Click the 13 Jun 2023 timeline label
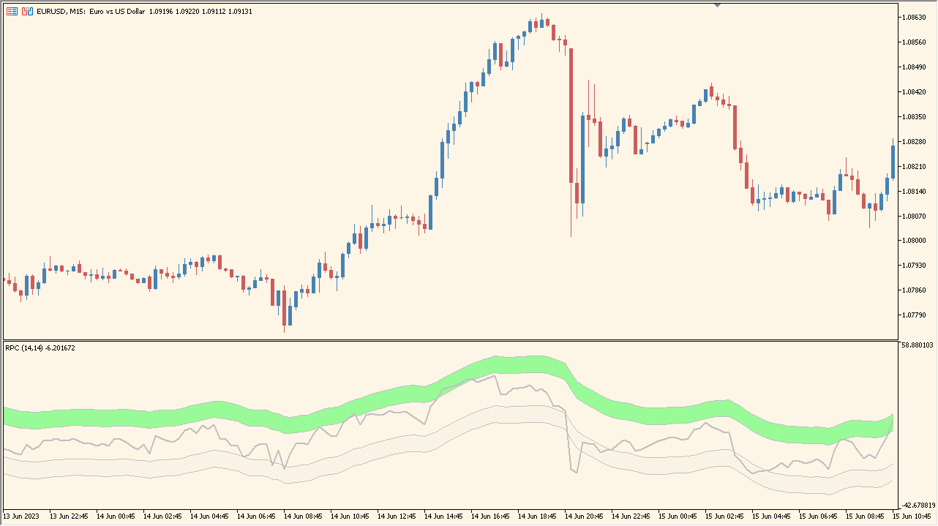The height and width of the screenshot is (526, 938). point(23,516)
